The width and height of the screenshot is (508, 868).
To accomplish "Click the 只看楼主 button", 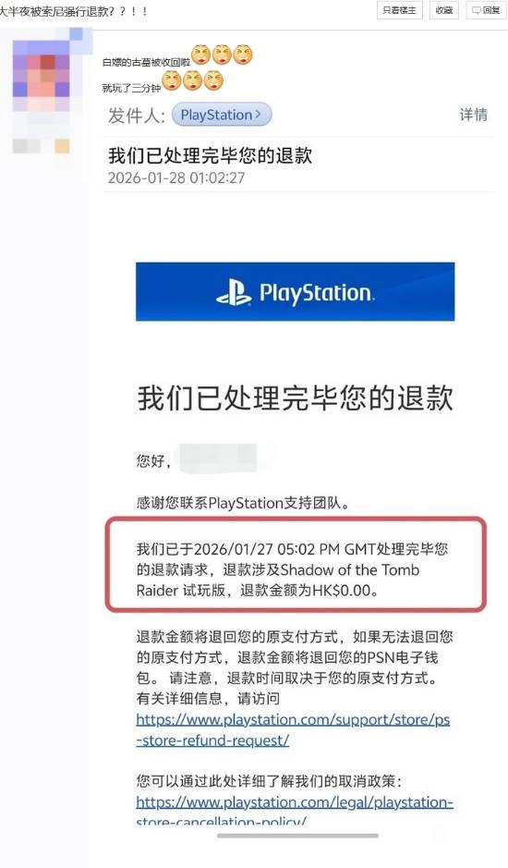I will (400, 10).
